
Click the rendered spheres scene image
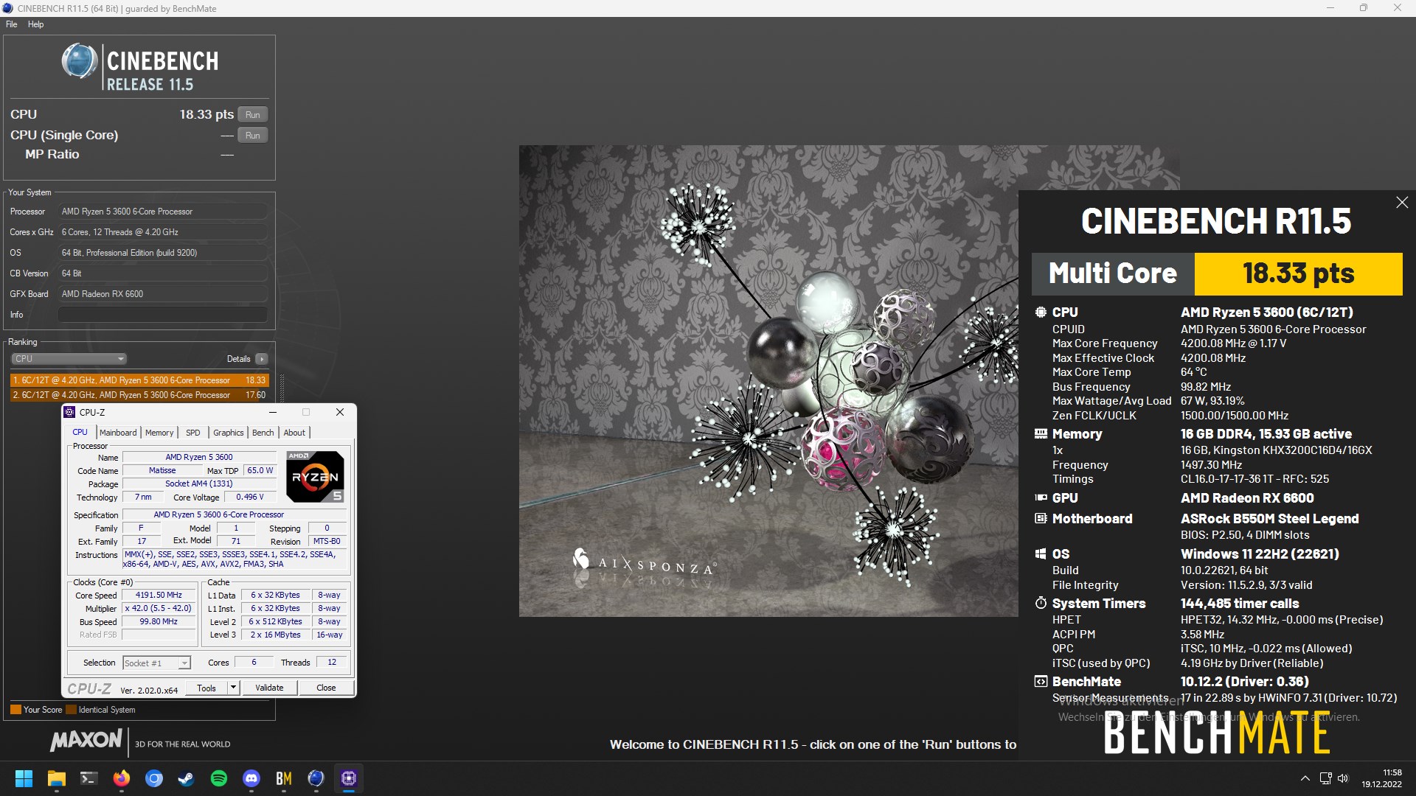[768, 380]
